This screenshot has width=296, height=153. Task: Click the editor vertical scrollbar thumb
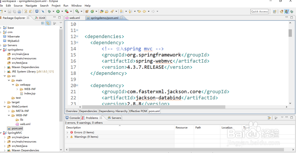pos(290,33)
